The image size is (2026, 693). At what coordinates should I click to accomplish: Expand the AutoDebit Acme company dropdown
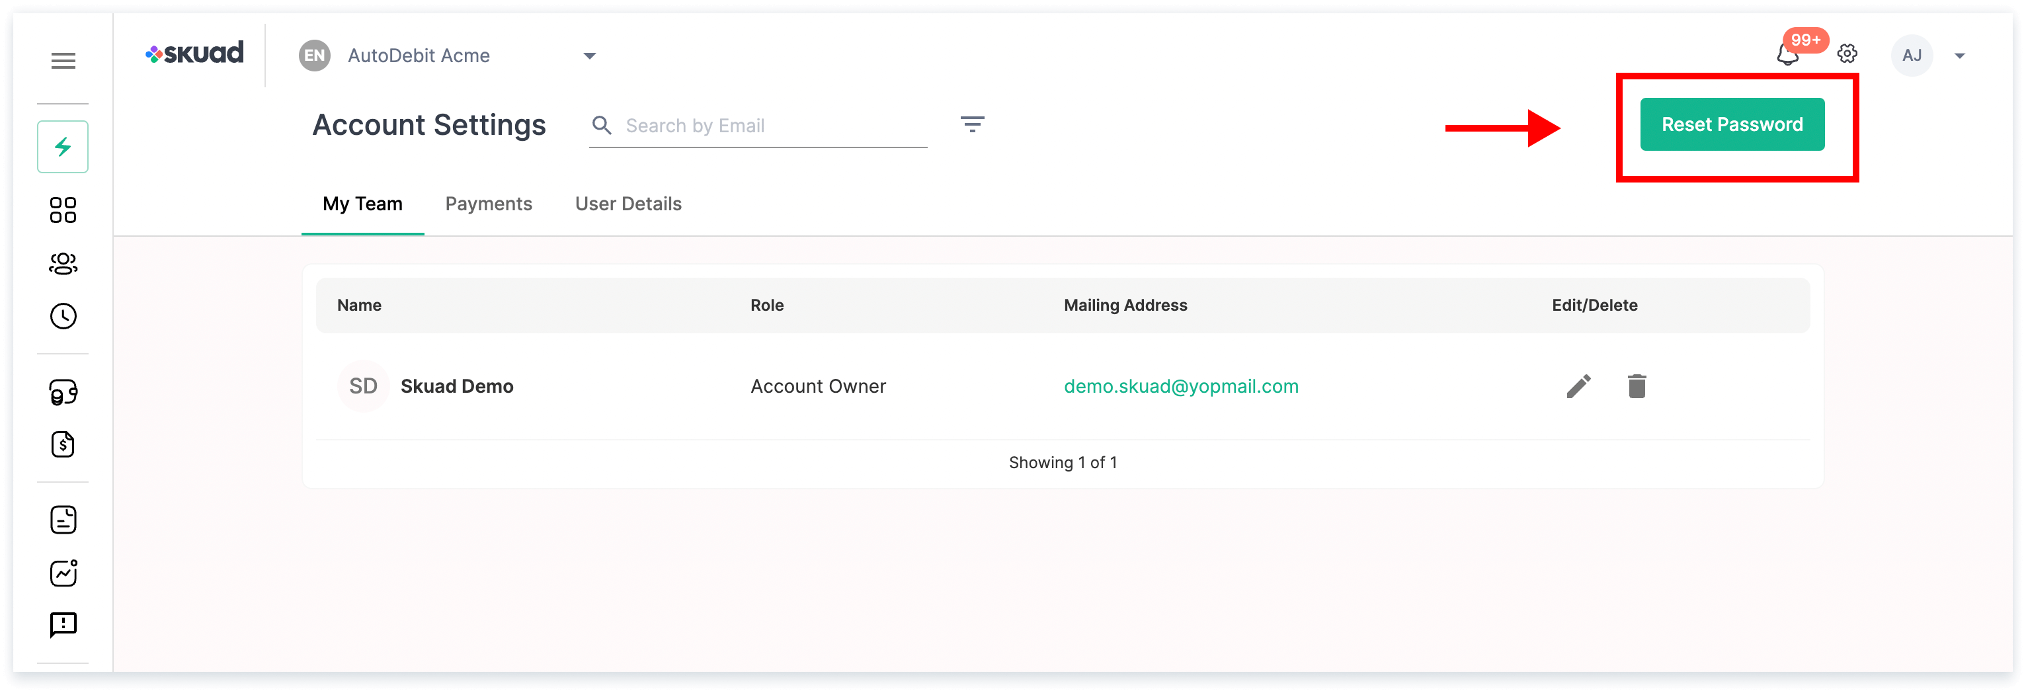[589, 56]
